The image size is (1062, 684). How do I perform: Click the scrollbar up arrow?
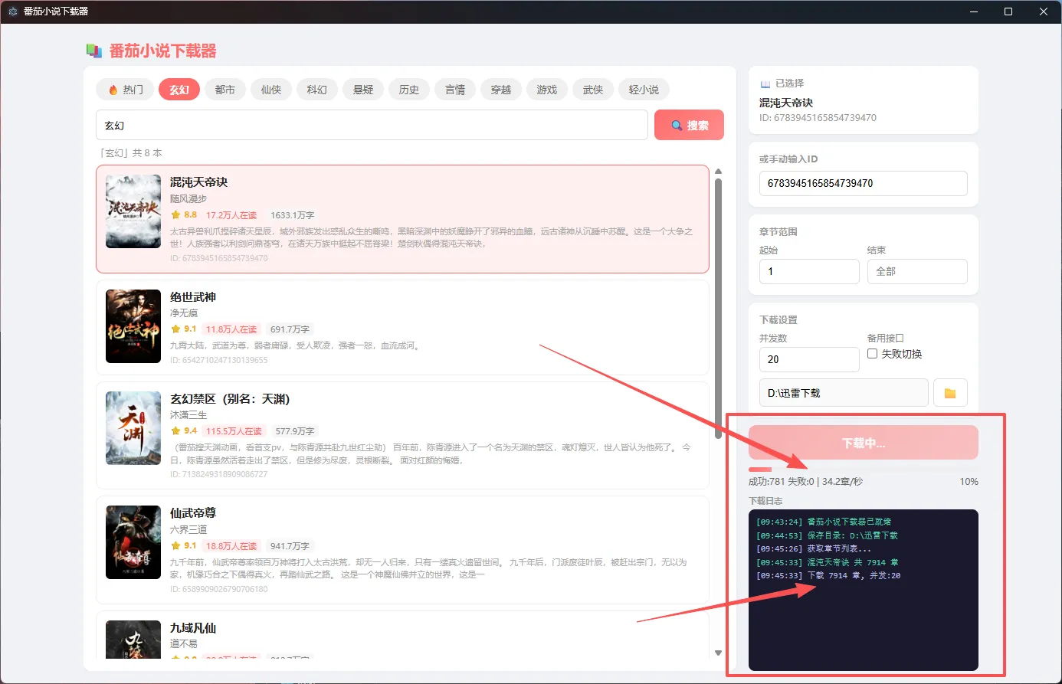point(718,172)
